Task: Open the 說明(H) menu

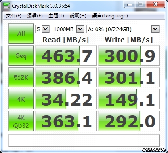Action: pos(78,16)
